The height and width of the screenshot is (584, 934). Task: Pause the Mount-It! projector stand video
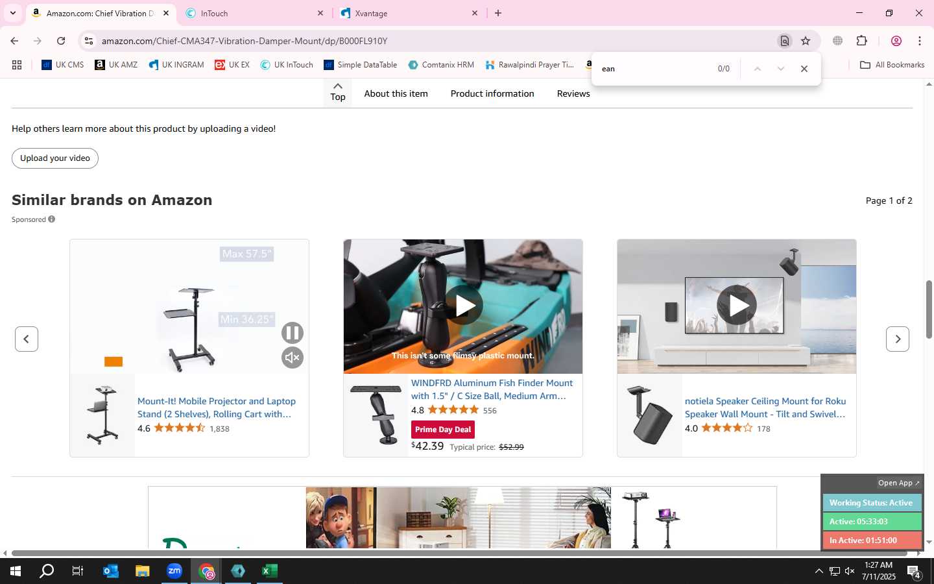coord(293,333)
